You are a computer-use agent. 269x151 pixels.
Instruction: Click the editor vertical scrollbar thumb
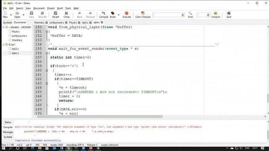[x=268, y=98]
